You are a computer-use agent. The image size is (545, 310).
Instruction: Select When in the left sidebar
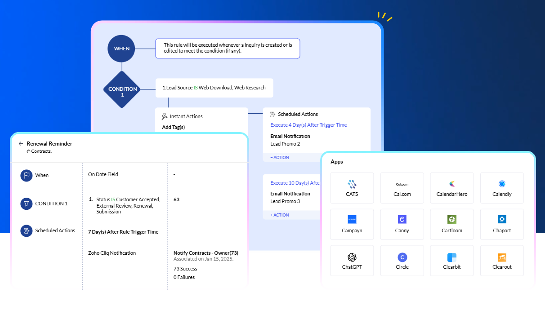tap(42, 175)
